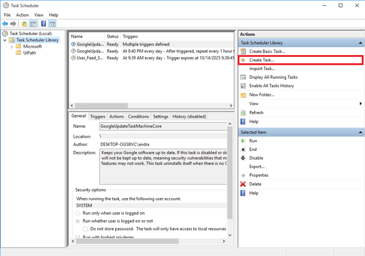Click the Enable All Tasks History icon
This screenshot has height=256, width=365.
pos(244,86)
